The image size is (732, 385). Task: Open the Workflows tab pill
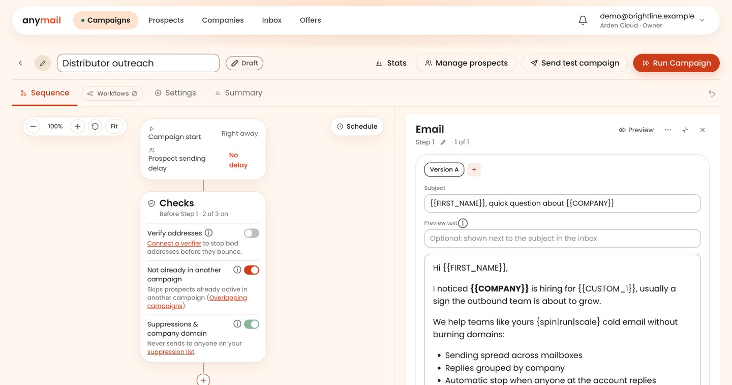tap(112, 94)
